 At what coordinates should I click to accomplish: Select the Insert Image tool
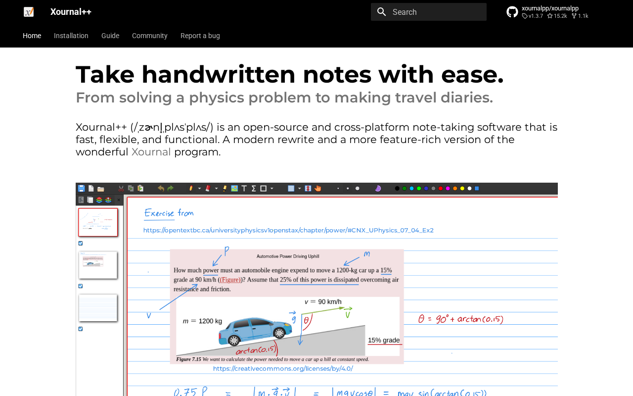coord(234,189)
